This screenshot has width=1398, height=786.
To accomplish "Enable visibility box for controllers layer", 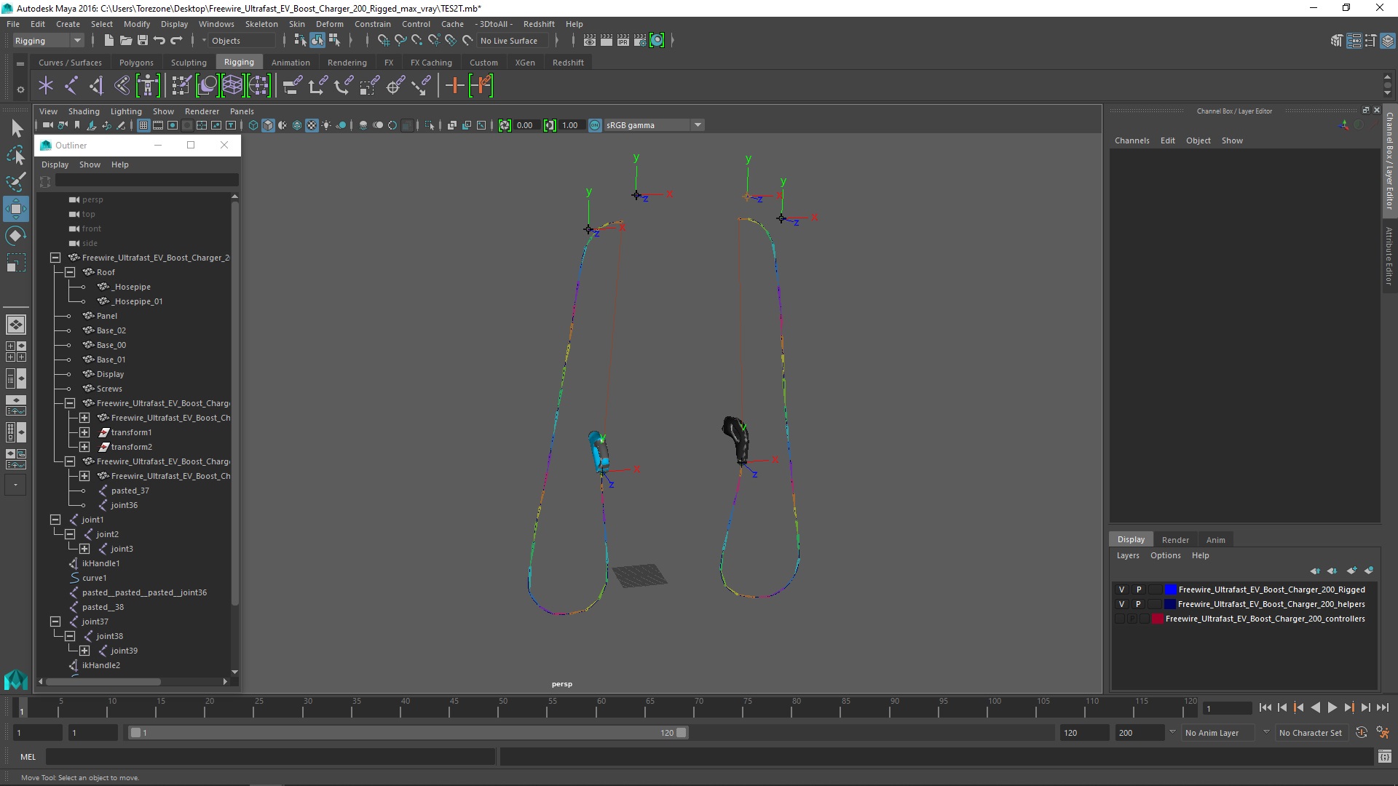I will tap(1120, 619).
